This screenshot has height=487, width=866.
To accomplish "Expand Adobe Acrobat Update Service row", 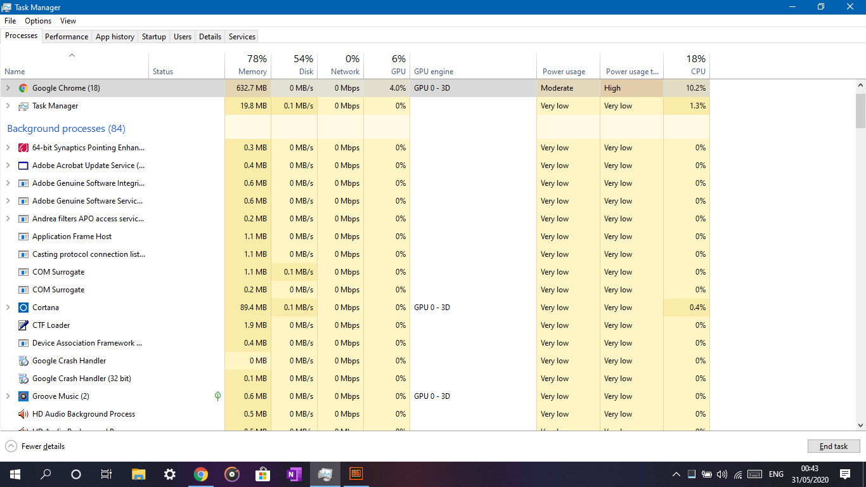I will 8,166.
